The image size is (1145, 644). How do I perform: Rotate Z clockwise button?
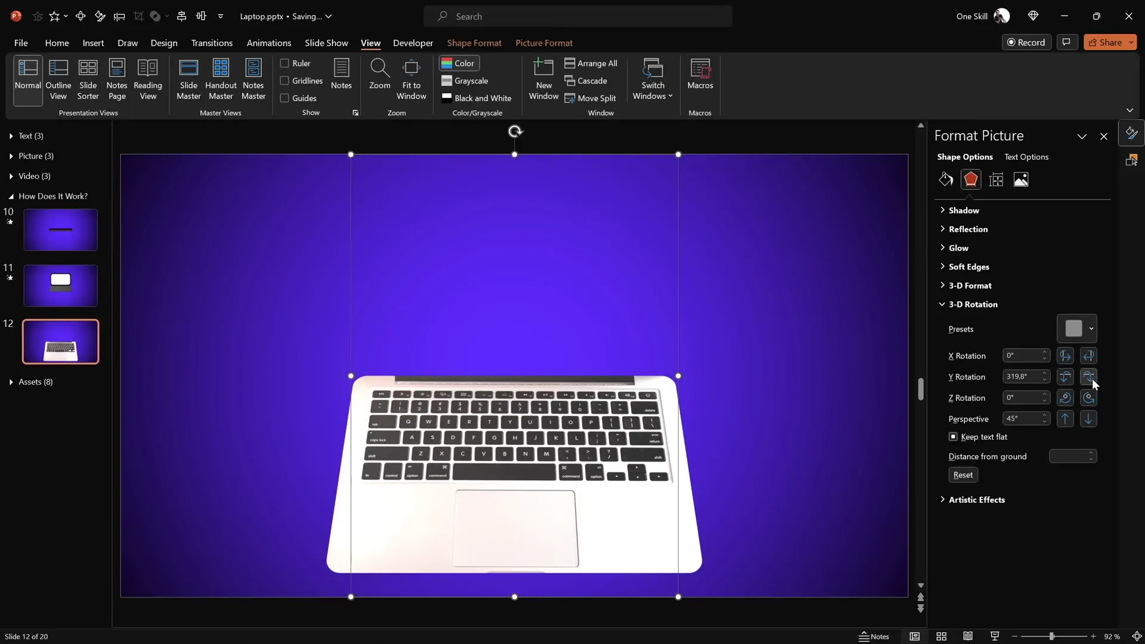point(1065,398)
